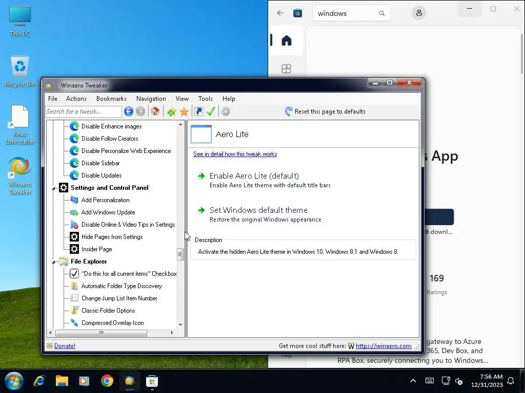
Task: Click Set Windows default theme
Action: [258, 210]
